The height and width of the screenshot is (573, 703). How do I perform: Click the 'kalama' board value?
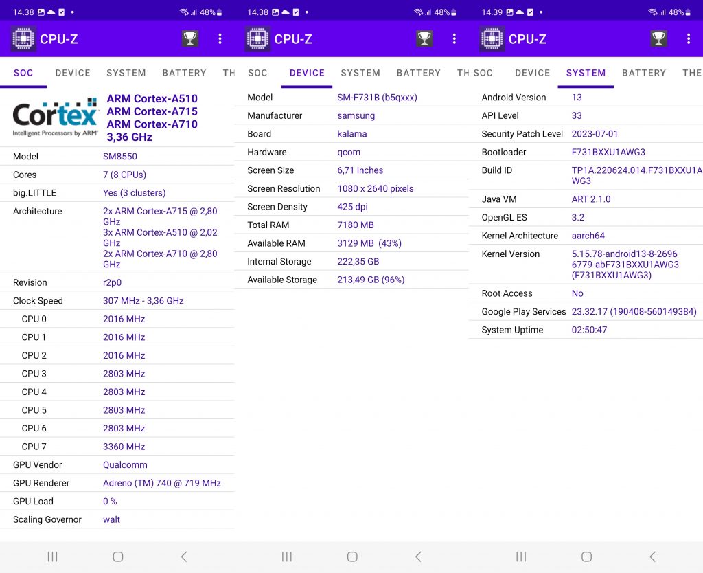[352, 134]
